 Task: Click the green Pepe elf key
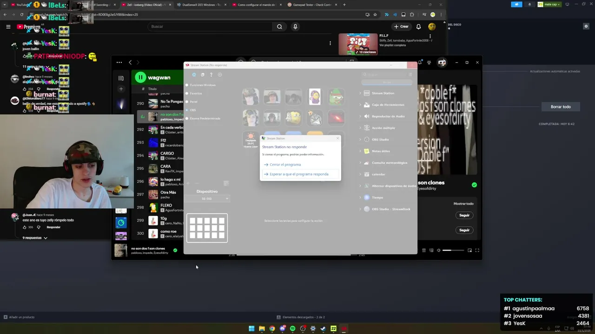[336, 96]
